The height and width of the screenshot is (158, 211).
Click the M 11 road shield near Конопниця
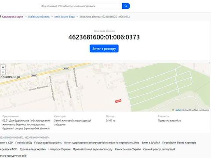tap(34, 75)
